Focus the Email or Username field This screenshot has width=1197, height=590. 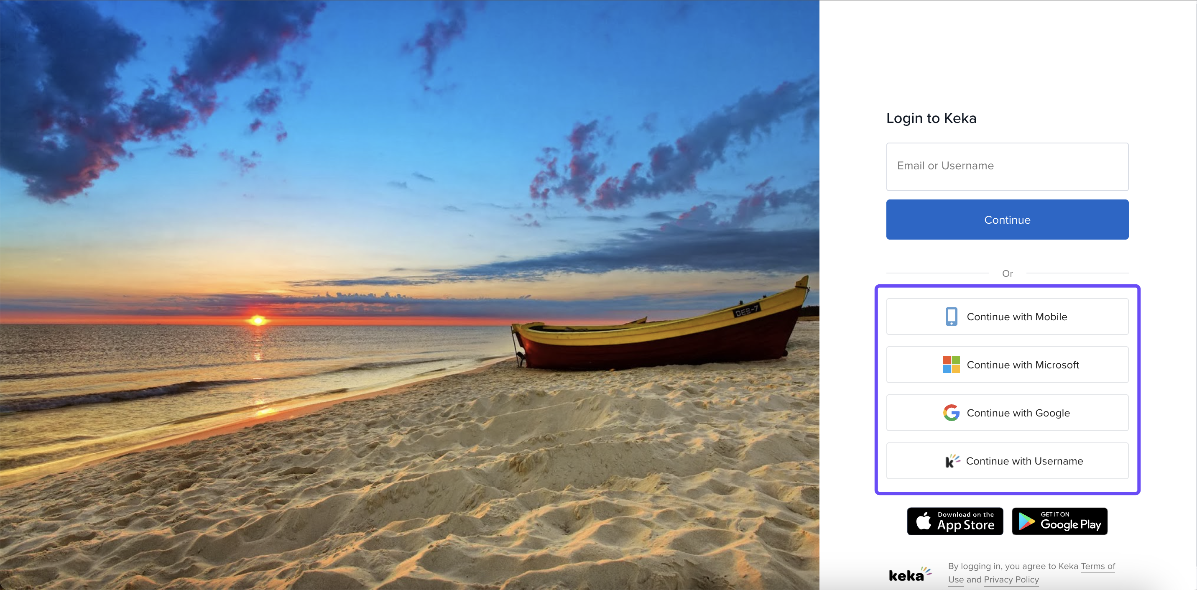tap(1007, 166)
